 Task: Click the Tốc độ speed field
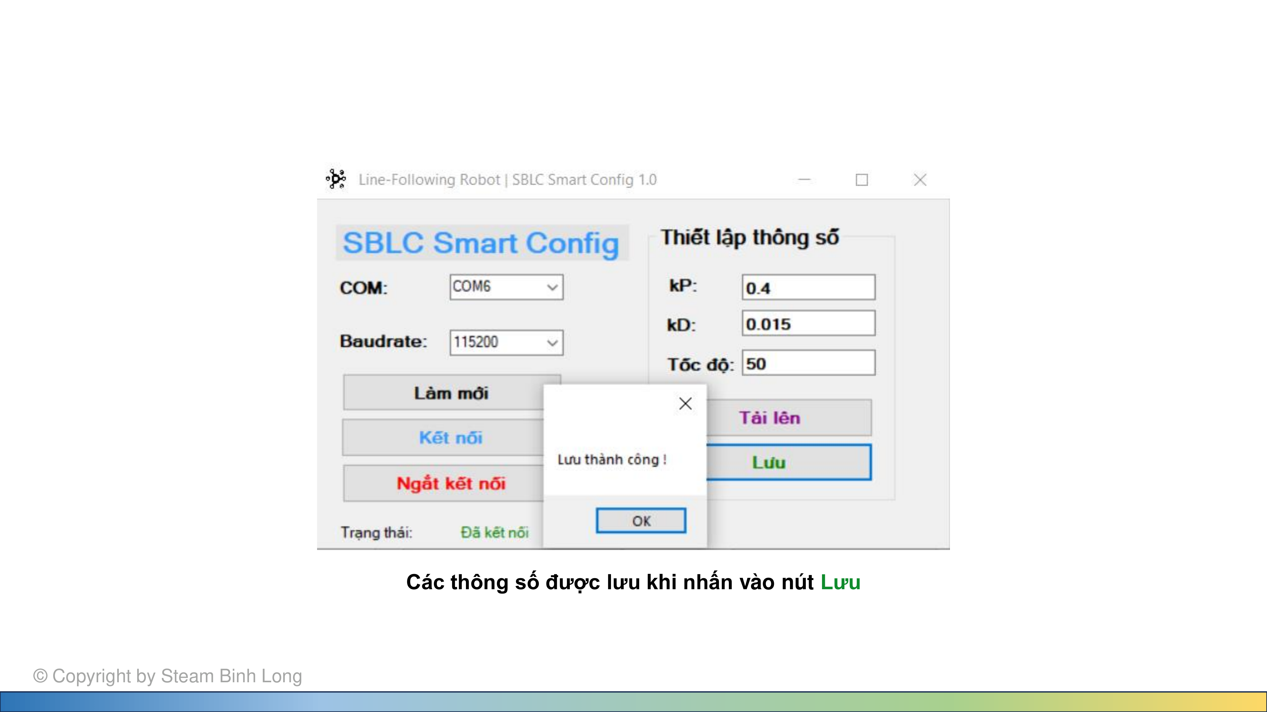tap(808, 364)
